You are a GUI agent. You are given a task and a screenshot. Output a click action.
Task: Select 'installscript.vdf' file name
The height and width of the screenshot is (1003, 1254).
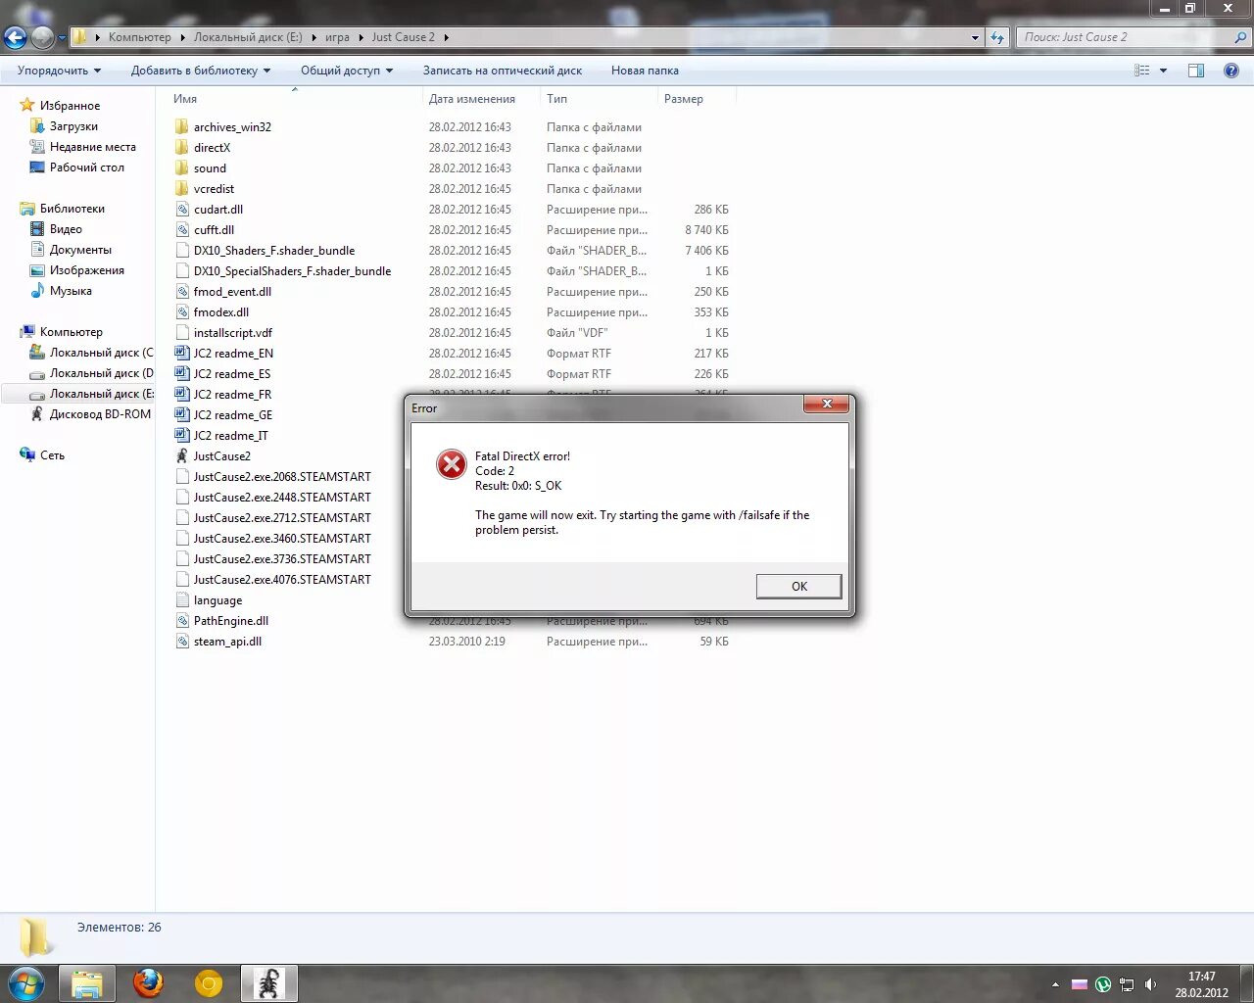click(x=233, y=333)
